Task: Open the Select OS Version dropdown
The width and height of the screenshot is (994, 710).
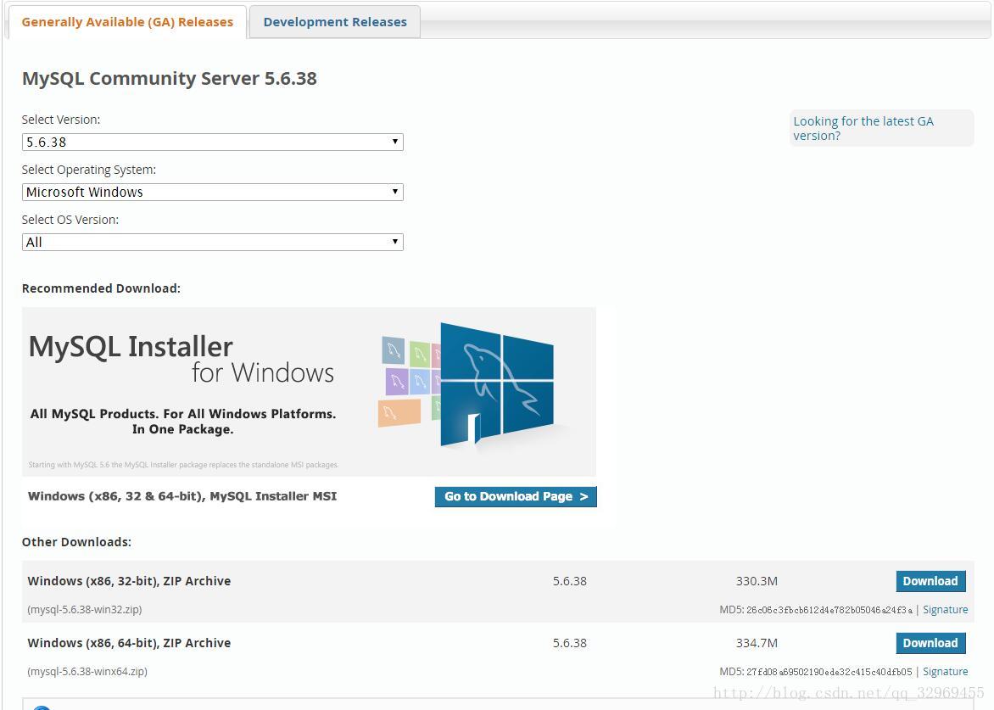Action: tap(212, 242)
